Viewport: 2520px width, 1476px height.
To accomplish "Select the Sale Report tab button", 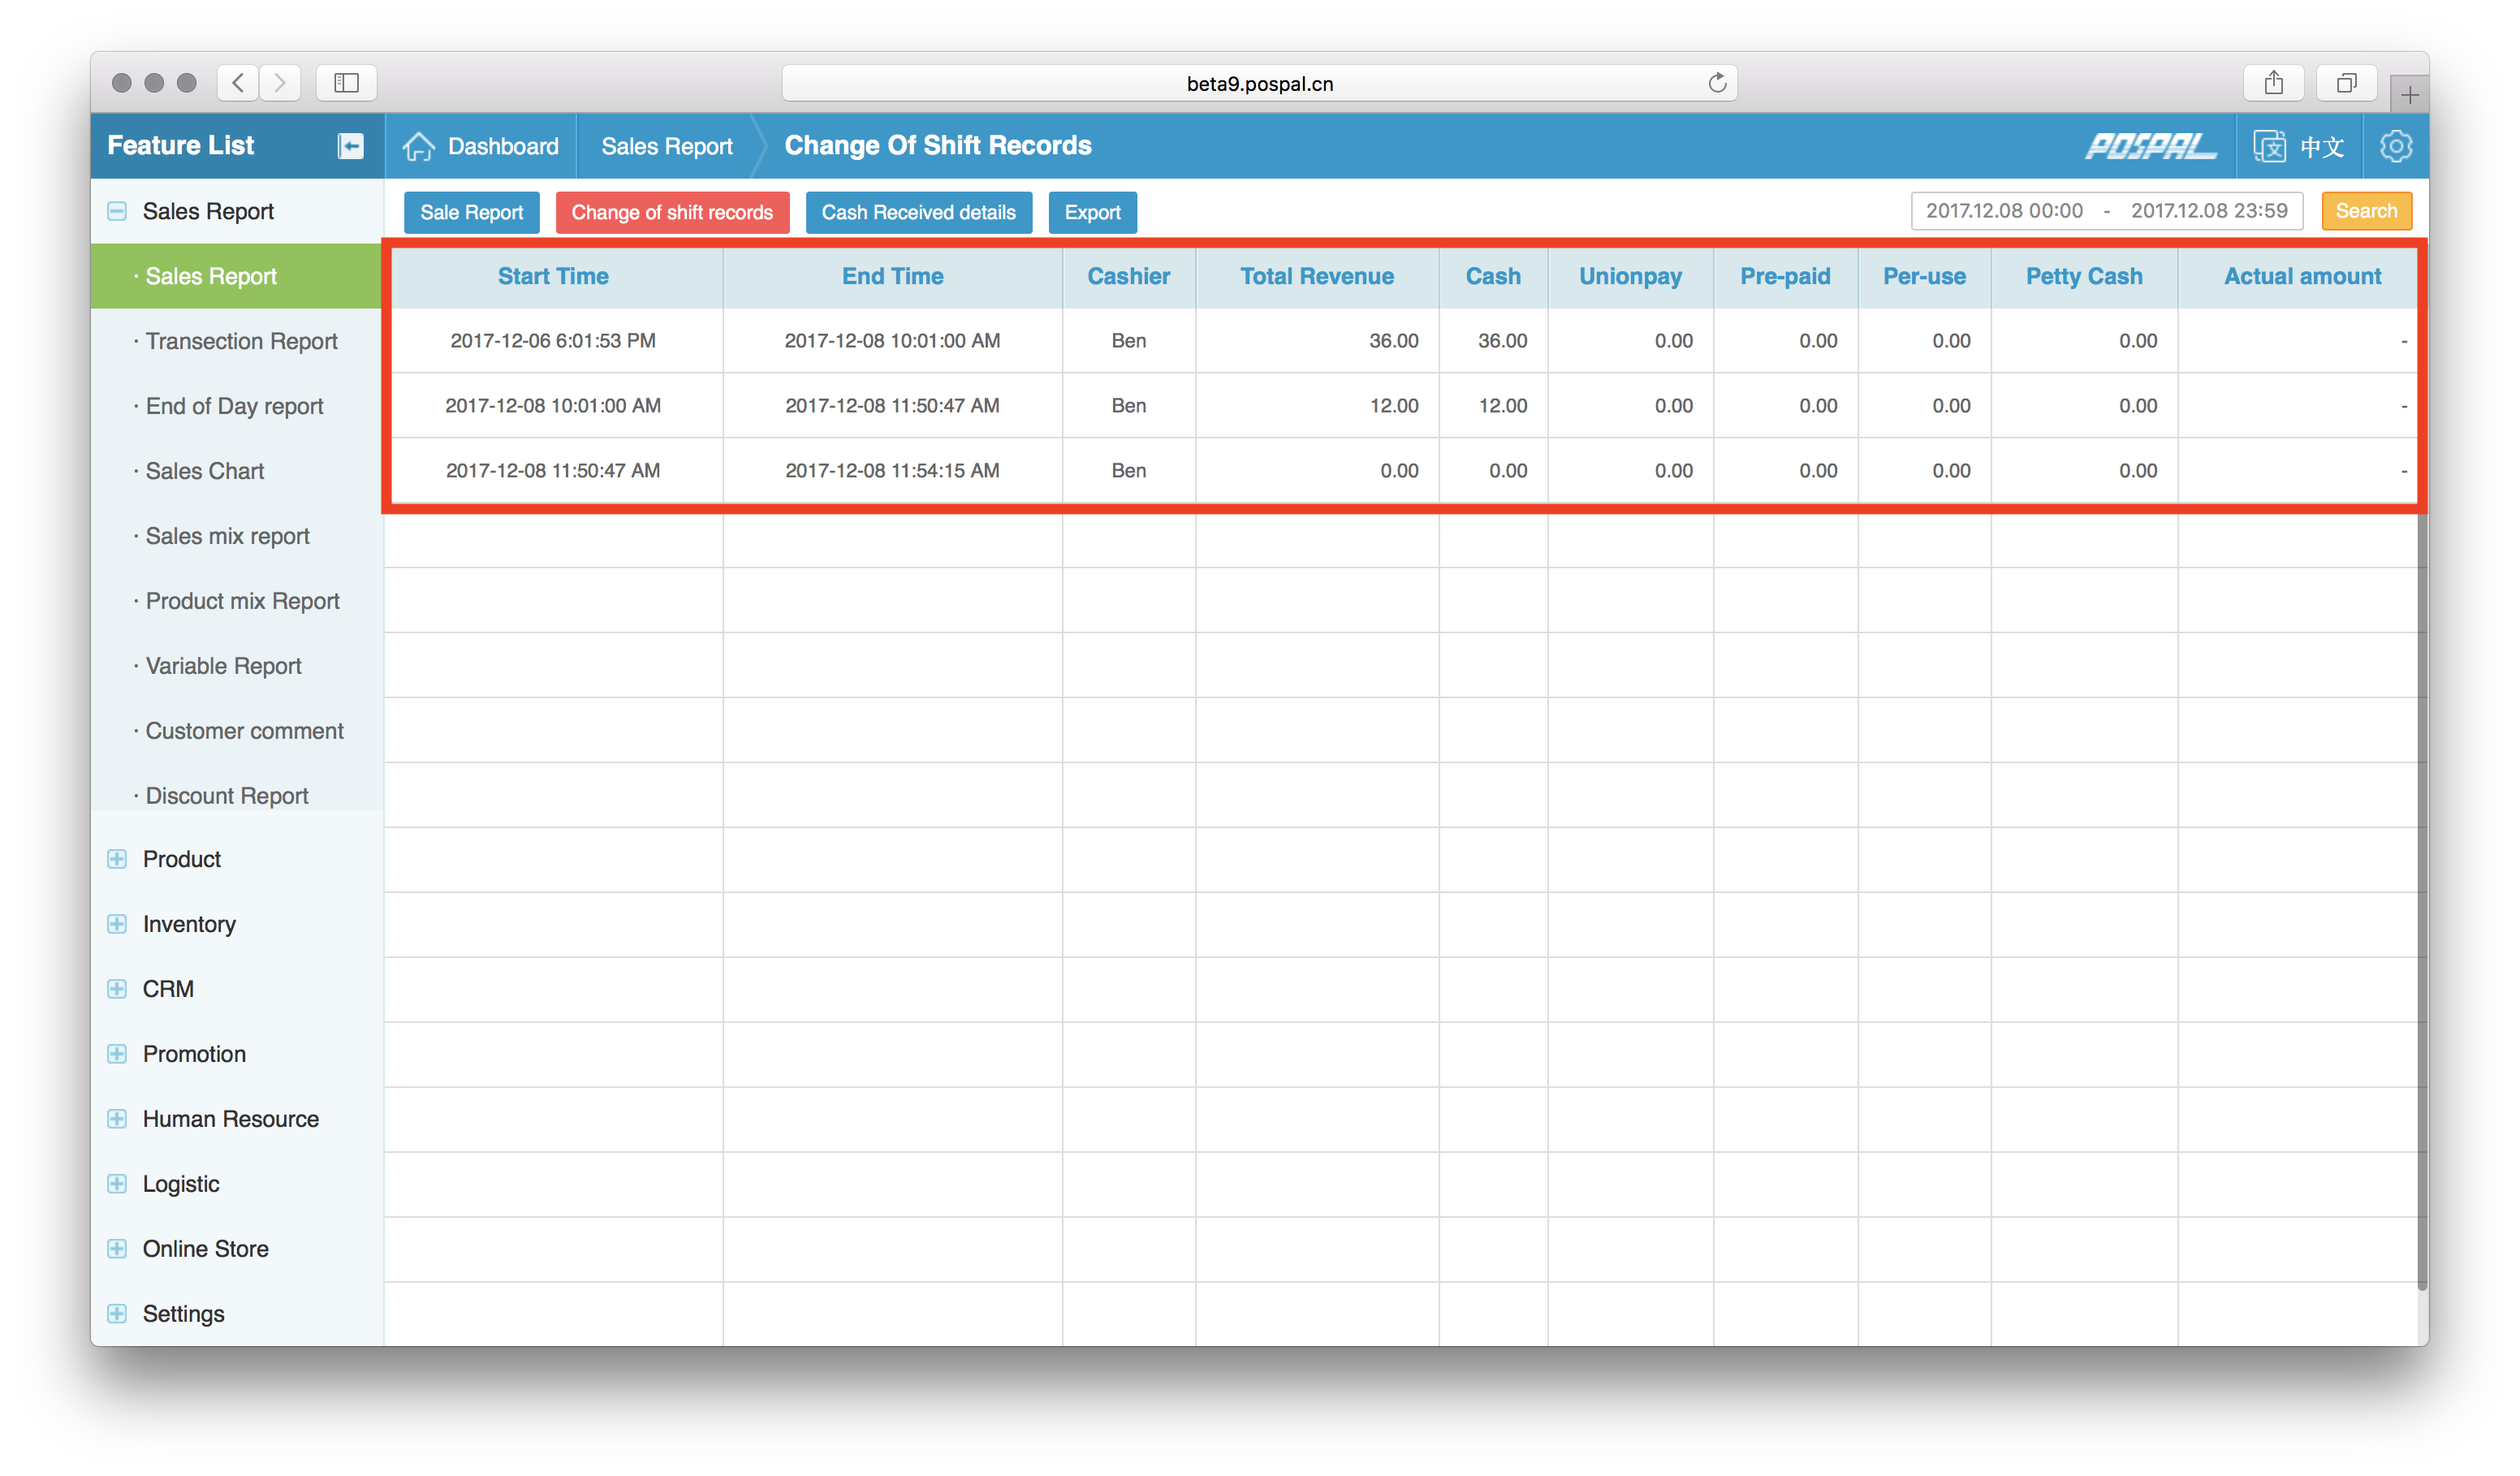I will click(471, 212).
